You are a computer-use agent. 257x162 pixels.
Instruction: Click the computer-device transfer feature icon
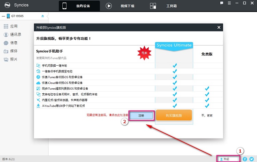tap(38, 94)
